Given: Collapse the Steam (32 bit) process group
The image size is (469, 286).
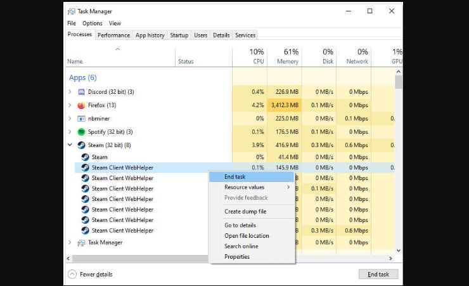Looking at the screenshot, I should pyautogui.click(x=70, y=145).
